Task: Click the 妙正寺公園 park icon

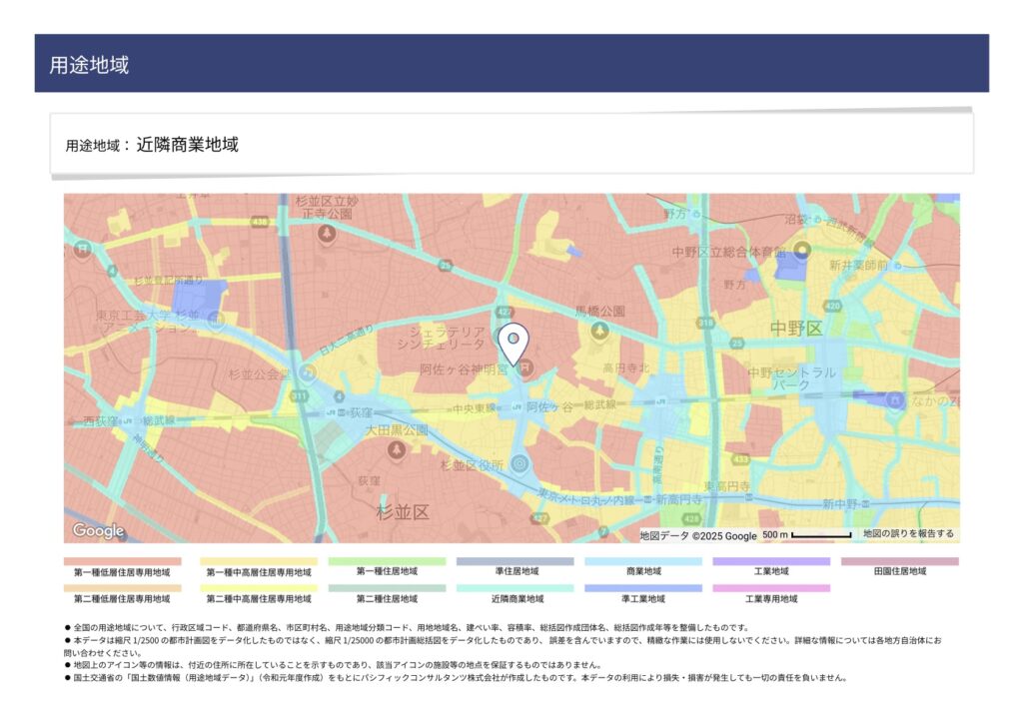Action: [326, 233]
